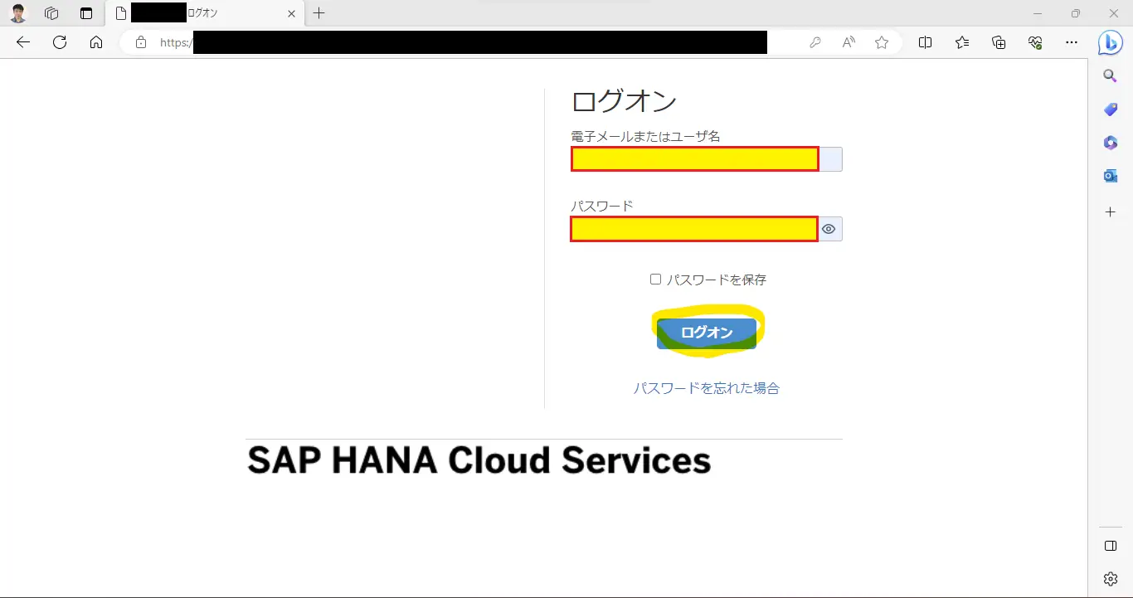1133x598 pixels.
Task: Open Edge Settings and more menu
Action: [x=1072, y=42]
